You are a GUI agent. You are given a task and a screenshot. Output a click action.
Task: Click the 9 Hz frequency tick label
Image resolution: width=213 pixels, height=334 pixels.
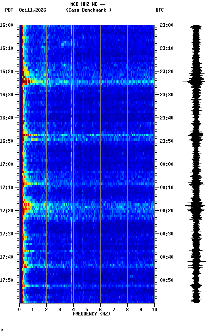coord(141,310)
